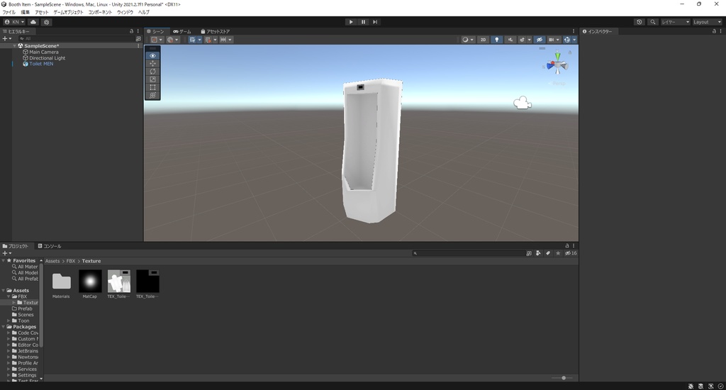This screenshot has width=726, height=390.
Task: Open the Project panel plus create dropdown
Action: [x=7, y=253]
